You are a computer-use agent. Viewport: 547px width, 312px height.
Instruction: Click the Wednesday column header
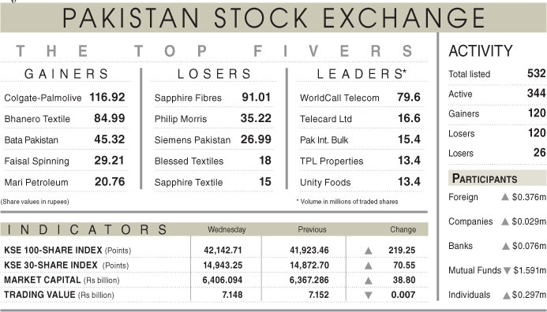pyautogui.click(x=227, y=229)
